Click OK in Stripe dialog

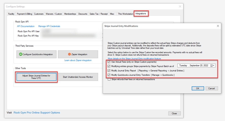(198, 88)
